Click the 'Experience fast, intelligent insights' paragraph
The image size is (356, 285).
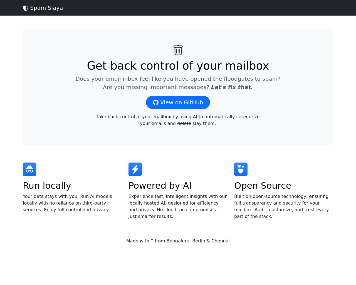pyautogui.click(x=177, y=207)
